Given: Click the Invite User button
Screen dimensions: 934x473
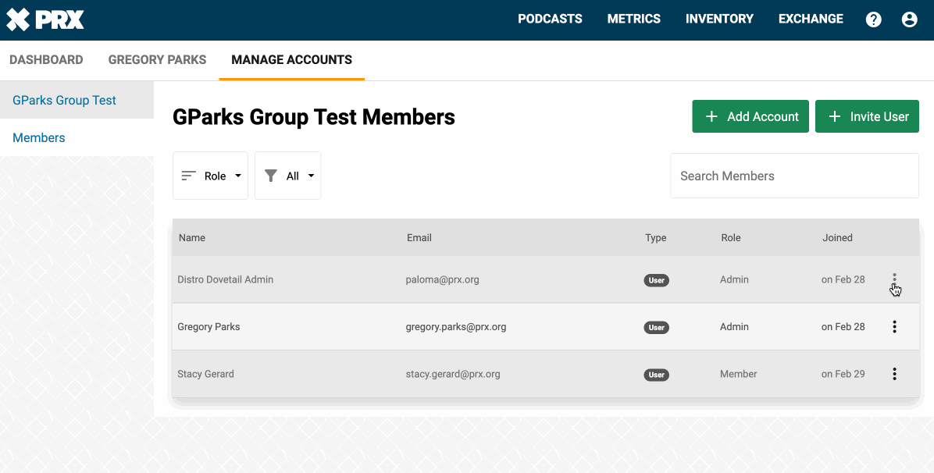Looking at the screenshot, I should (x=867, y=116).
